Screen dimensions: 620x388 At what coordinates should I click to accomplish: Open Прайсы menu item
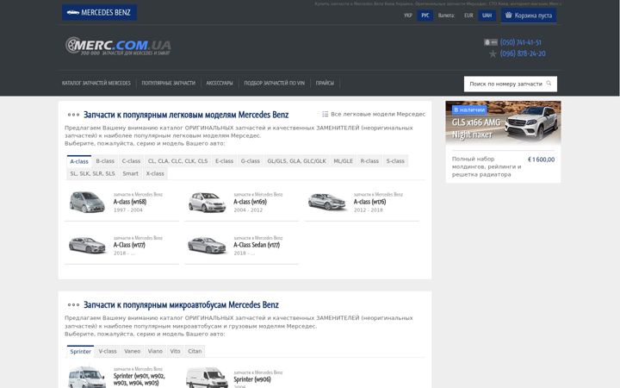325,83
